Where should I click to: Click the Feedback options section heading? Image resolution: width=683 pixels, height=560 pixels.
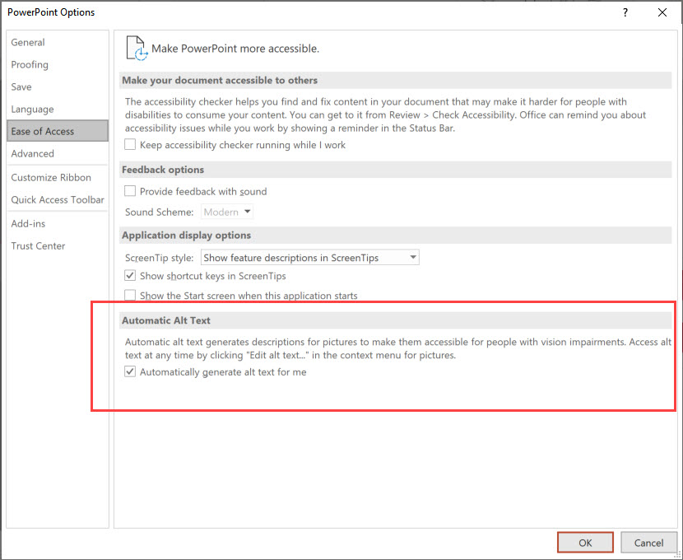pos(163,170)
